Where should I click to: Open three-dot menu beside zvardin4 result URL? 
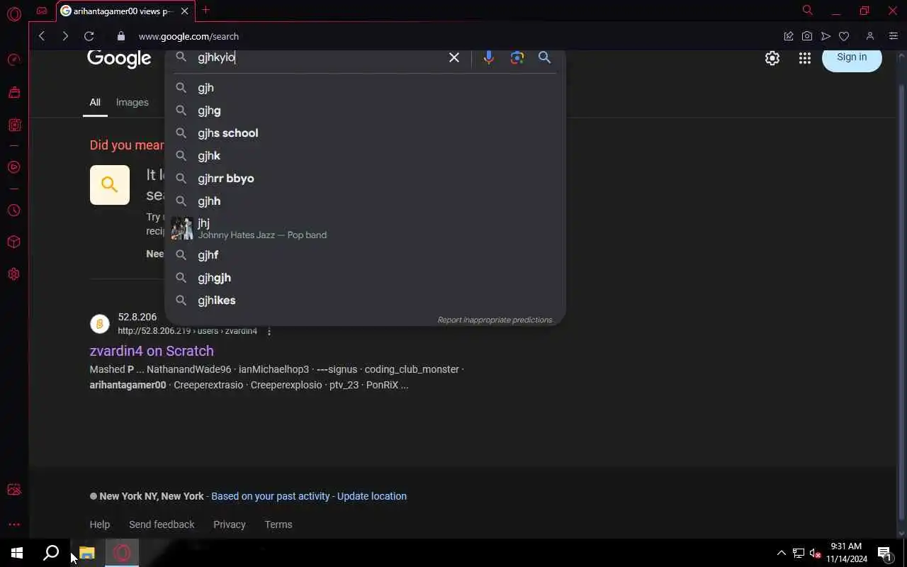coord(269,331)
